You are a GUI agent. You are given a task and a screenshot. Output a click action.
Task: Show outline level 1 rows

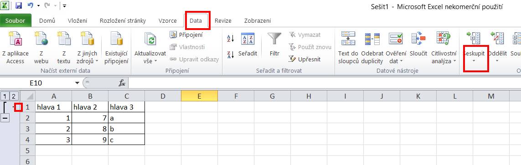(x=5, y=96)
